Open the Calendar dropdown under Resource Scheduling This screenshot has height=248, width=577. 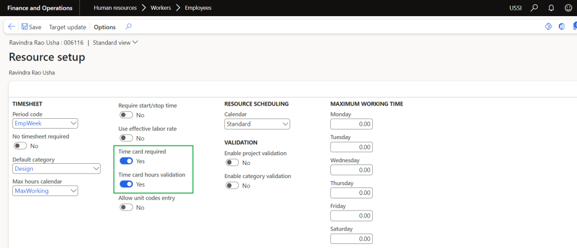click(x=285, y=123)
